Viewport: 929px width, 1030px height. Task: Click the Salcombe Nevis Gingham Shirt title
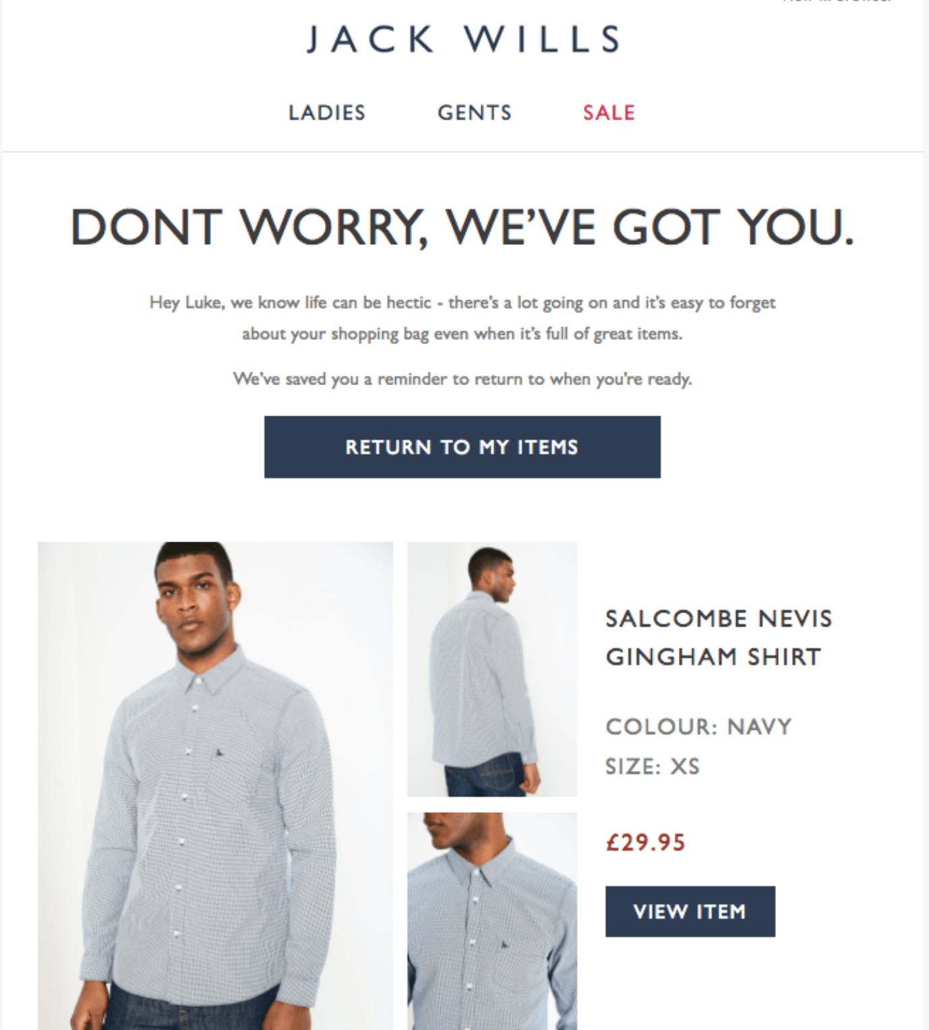point(719,637)
